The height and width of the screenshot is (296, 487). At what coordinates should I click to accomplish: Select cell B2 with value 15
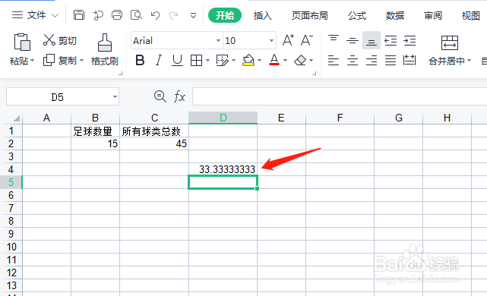96,143
